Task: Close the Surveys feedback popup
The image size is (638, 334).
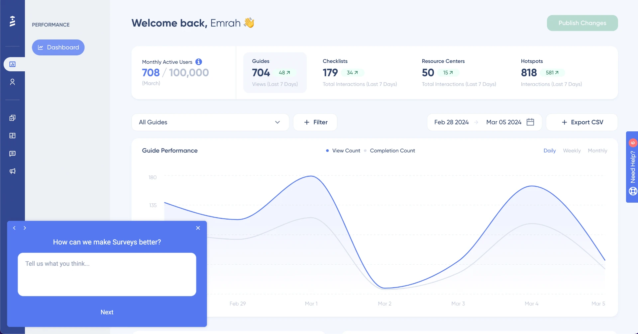Action: [198, 228]
